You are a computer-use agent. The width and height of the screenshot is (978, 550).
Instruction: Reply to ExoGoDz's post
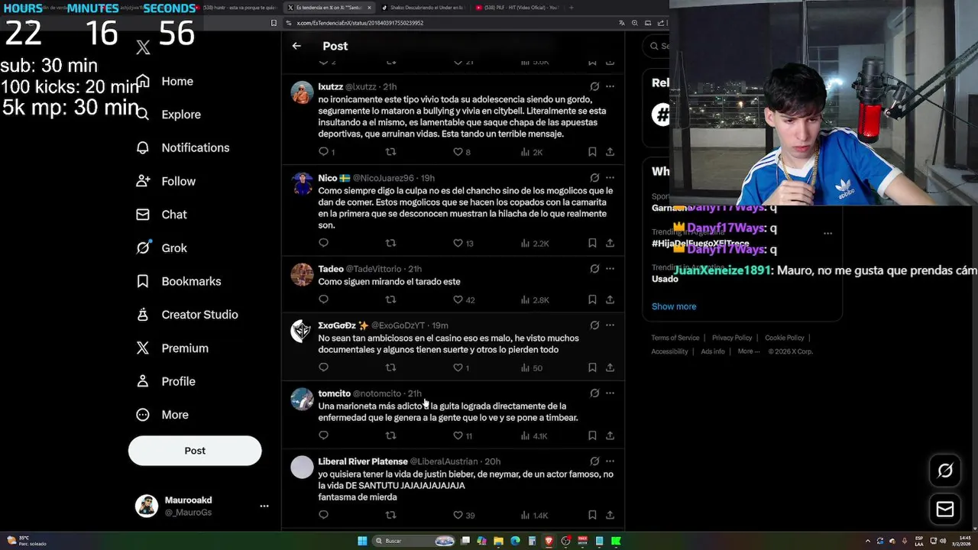[x=323, y=367]
